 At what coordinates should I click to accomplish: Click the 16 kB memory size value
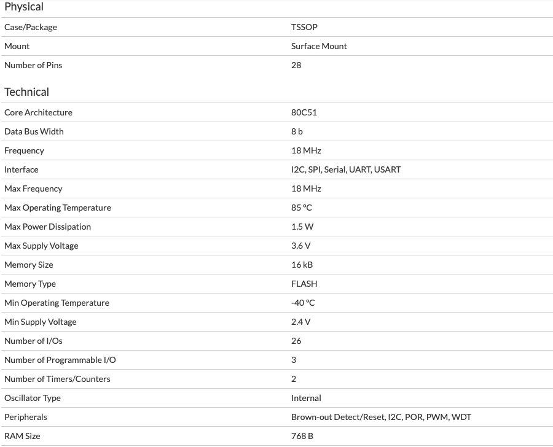tap(302, 265)
